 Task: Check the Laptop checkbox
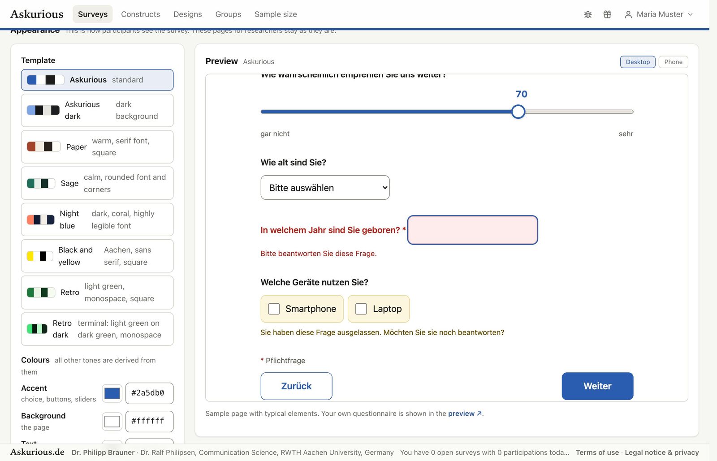[x=361, y=309]
